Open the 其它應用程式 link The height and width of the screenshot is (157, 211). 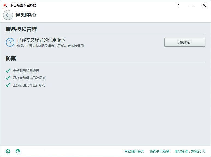tap(134, 151)
